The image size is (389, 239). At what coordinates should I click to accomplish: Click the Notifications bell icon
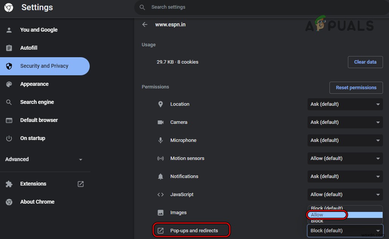click(x=160, y=176)
